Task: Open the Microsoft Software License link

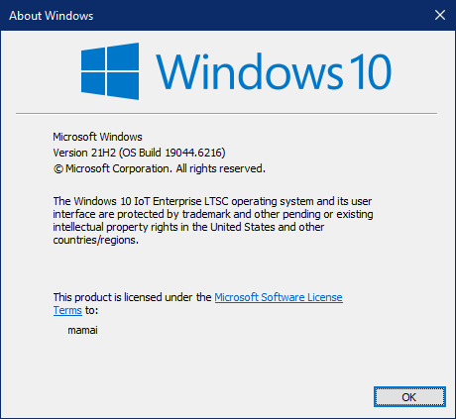Action: tap(279, 297)
